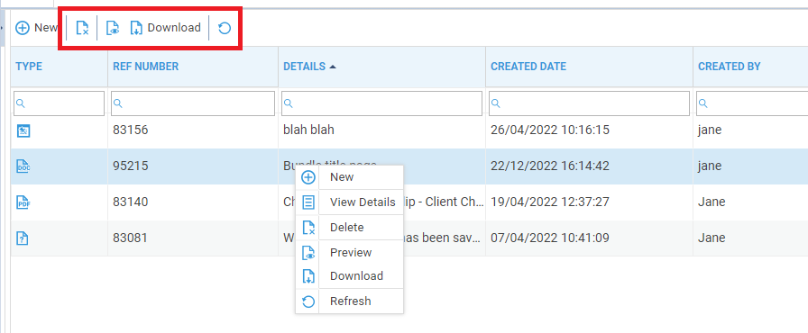
Task: Click the Delete document toolbar icon
Action: (x=82, y=28)
